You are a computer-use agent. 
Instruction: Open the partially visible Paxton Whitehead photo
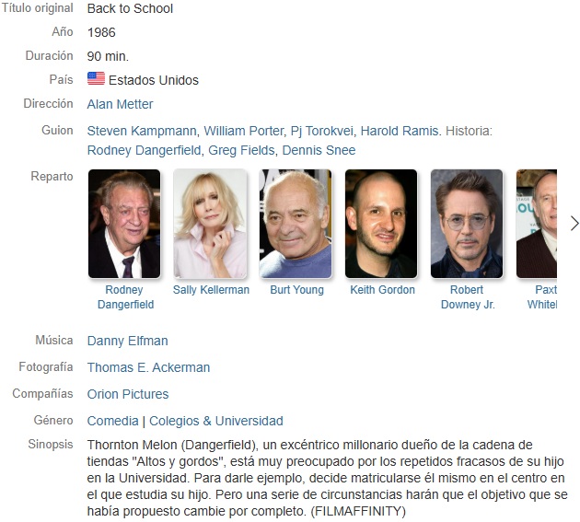(537, 224)
